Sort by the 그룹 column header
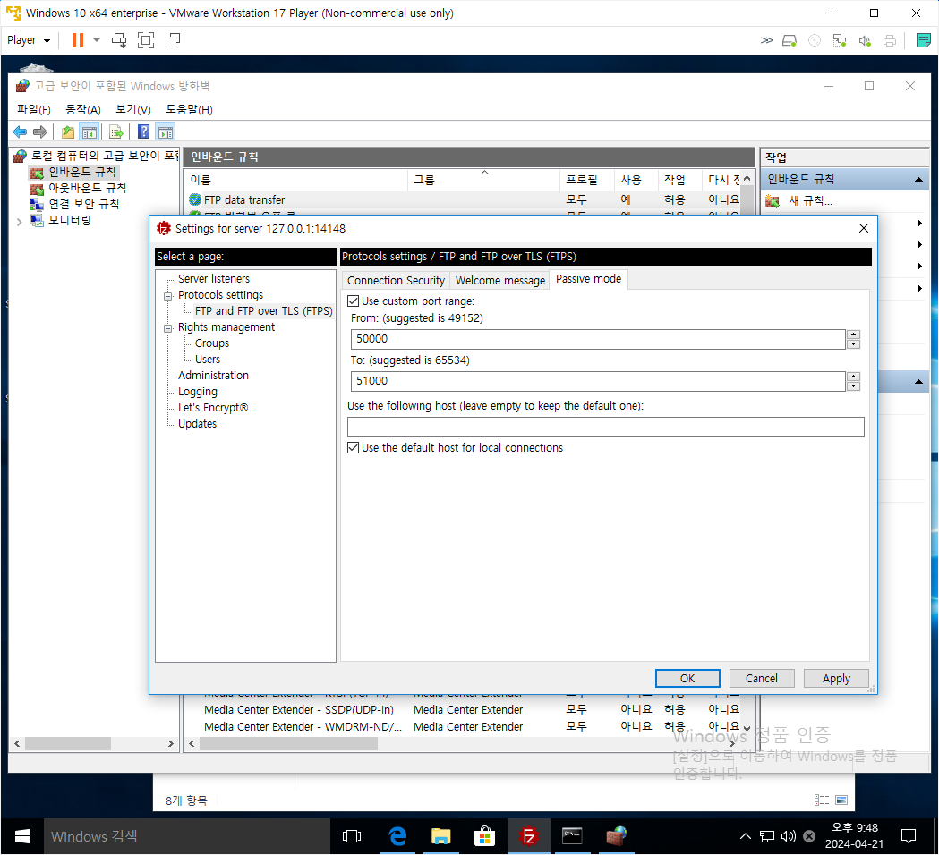 coord(484,180)
